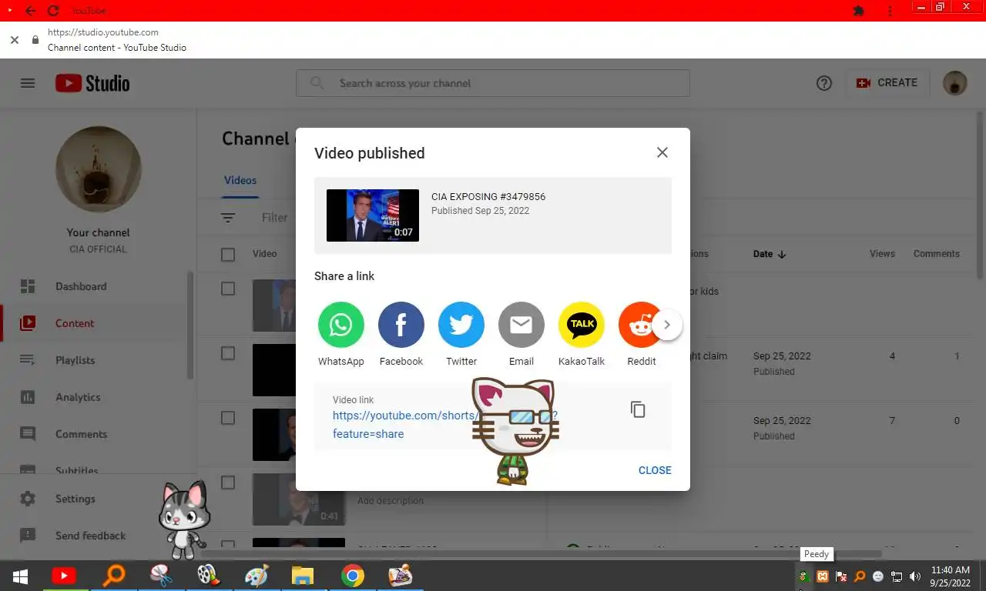Copy the video link to clipboard

638,409
